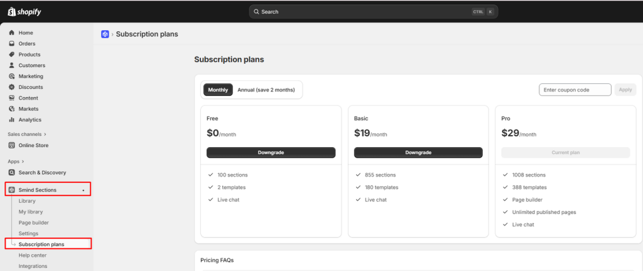Click the Marketing target icon
This screenshot has width=643, height=271.
[x=11, y=76]
